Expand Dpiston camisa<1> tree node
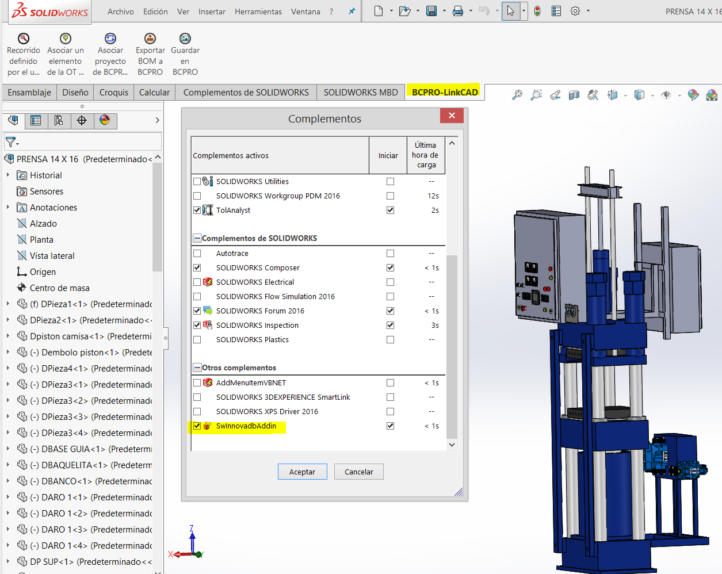This screenshot has height=574, width=722. tap(8, 336)
